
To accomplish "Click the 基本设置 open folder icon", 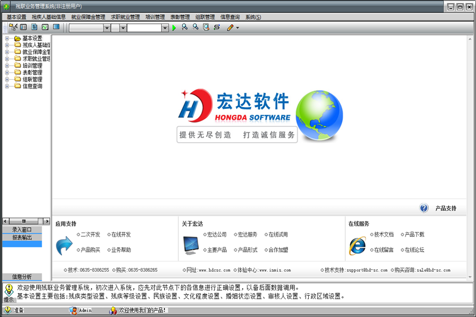I will pos(18,38).
